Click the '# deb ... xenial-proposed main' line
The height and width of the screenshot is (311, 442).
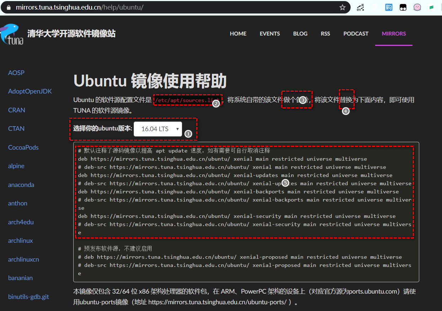point(240,257)
